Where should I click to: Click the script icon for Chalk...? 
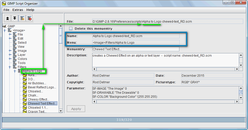(25, 95)
